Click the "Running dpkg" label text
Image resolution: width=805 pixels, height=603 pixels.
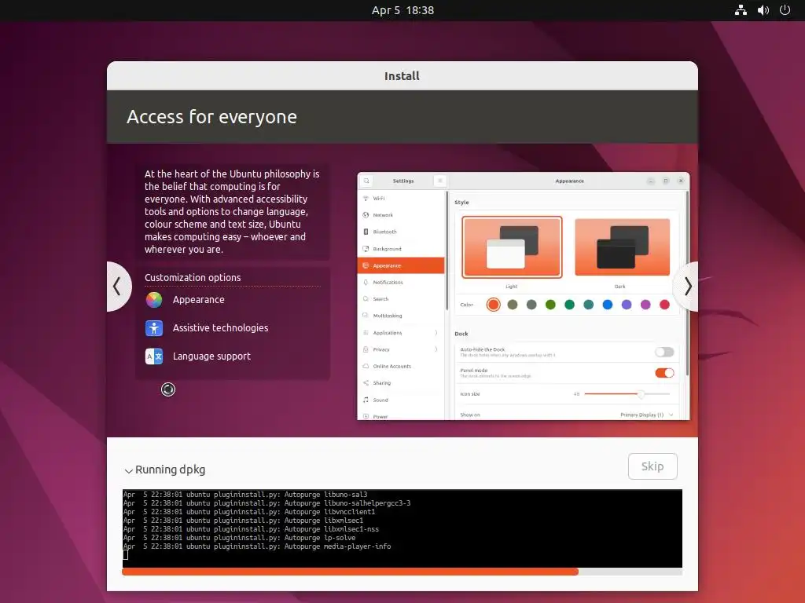coord(171,470)
